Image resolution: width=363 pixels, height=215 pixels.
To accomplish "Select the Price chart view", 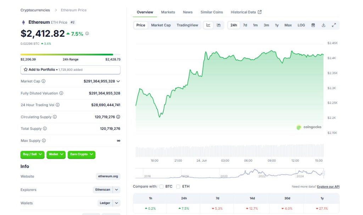I will [x=141, y=25].
